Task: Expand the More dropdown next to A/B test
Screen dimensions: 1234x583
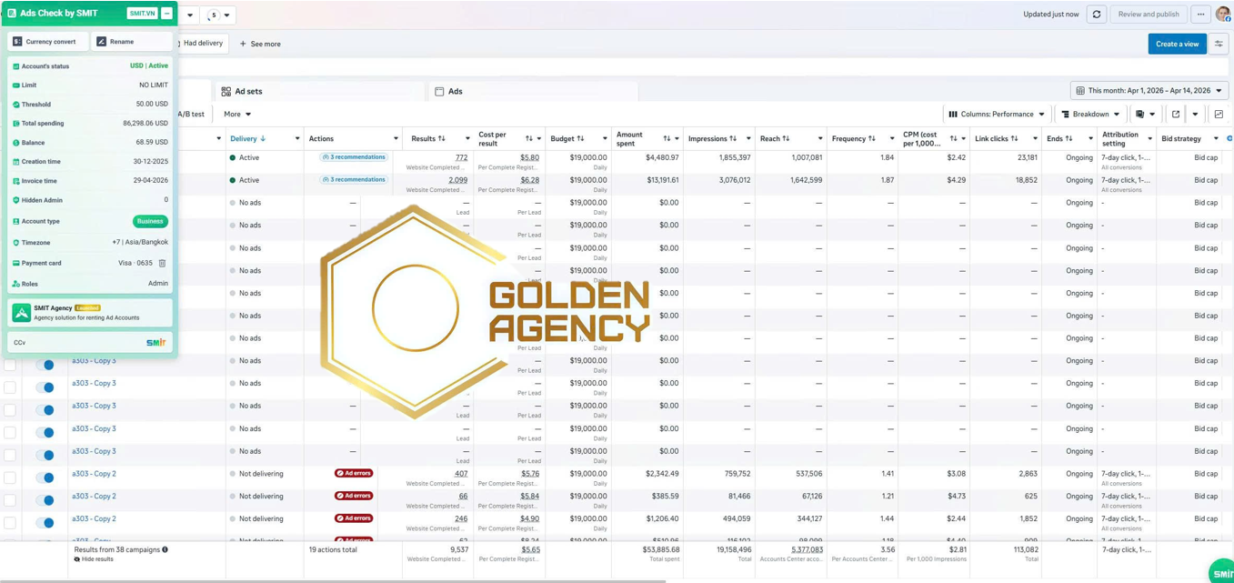Action: 237,115
